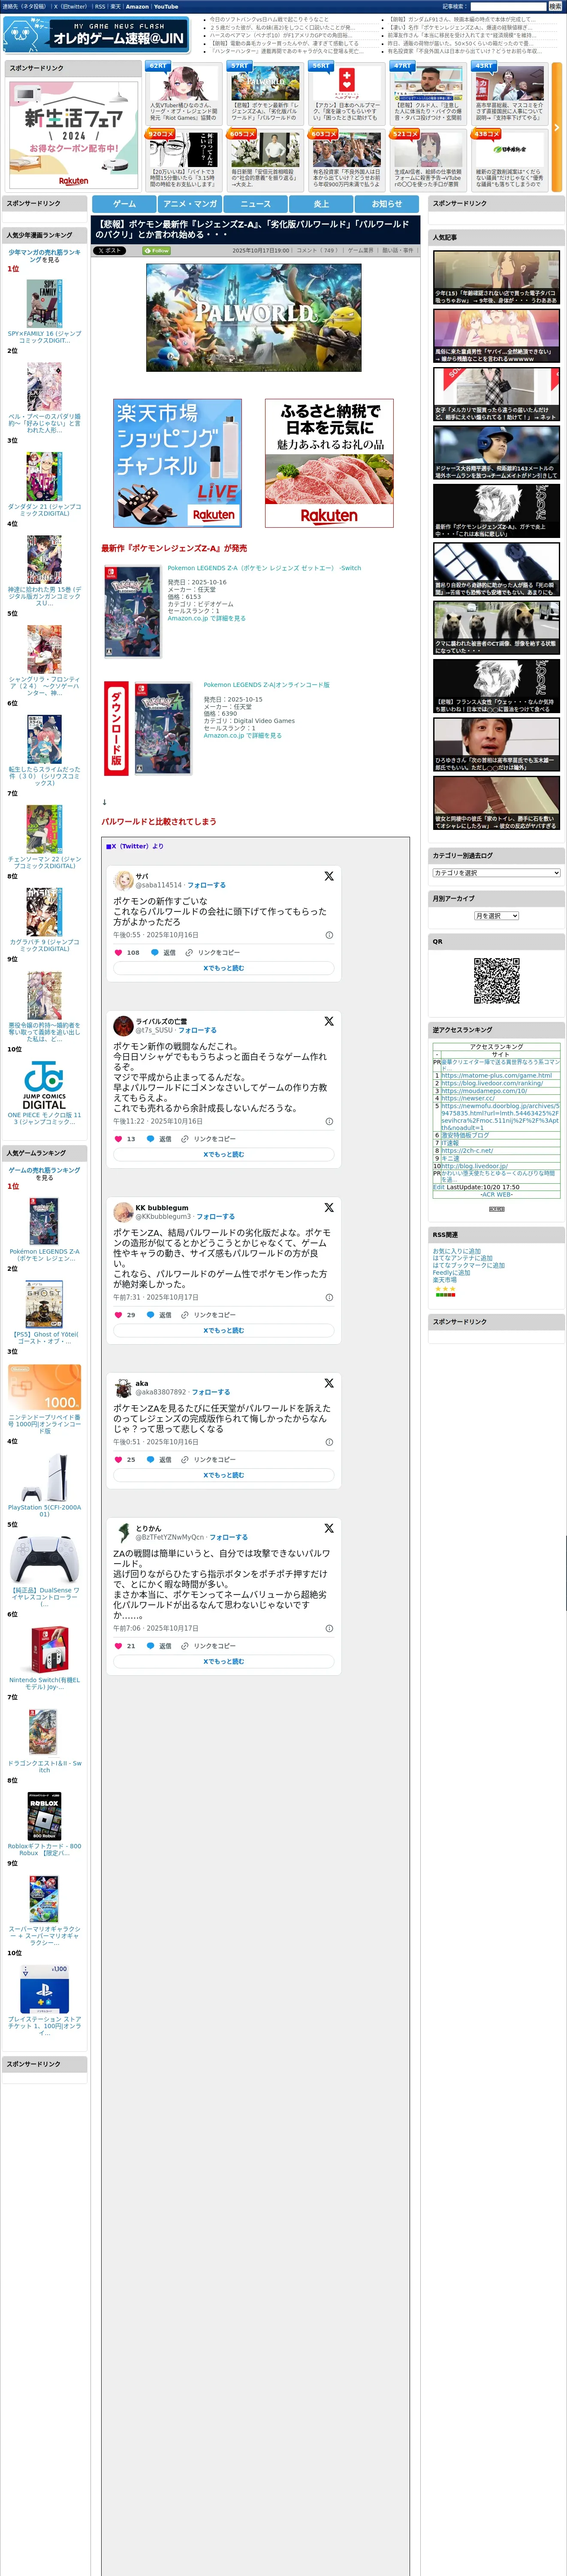
Task: Switch to the 炎上 tab
Action: [x=321, y=204]
